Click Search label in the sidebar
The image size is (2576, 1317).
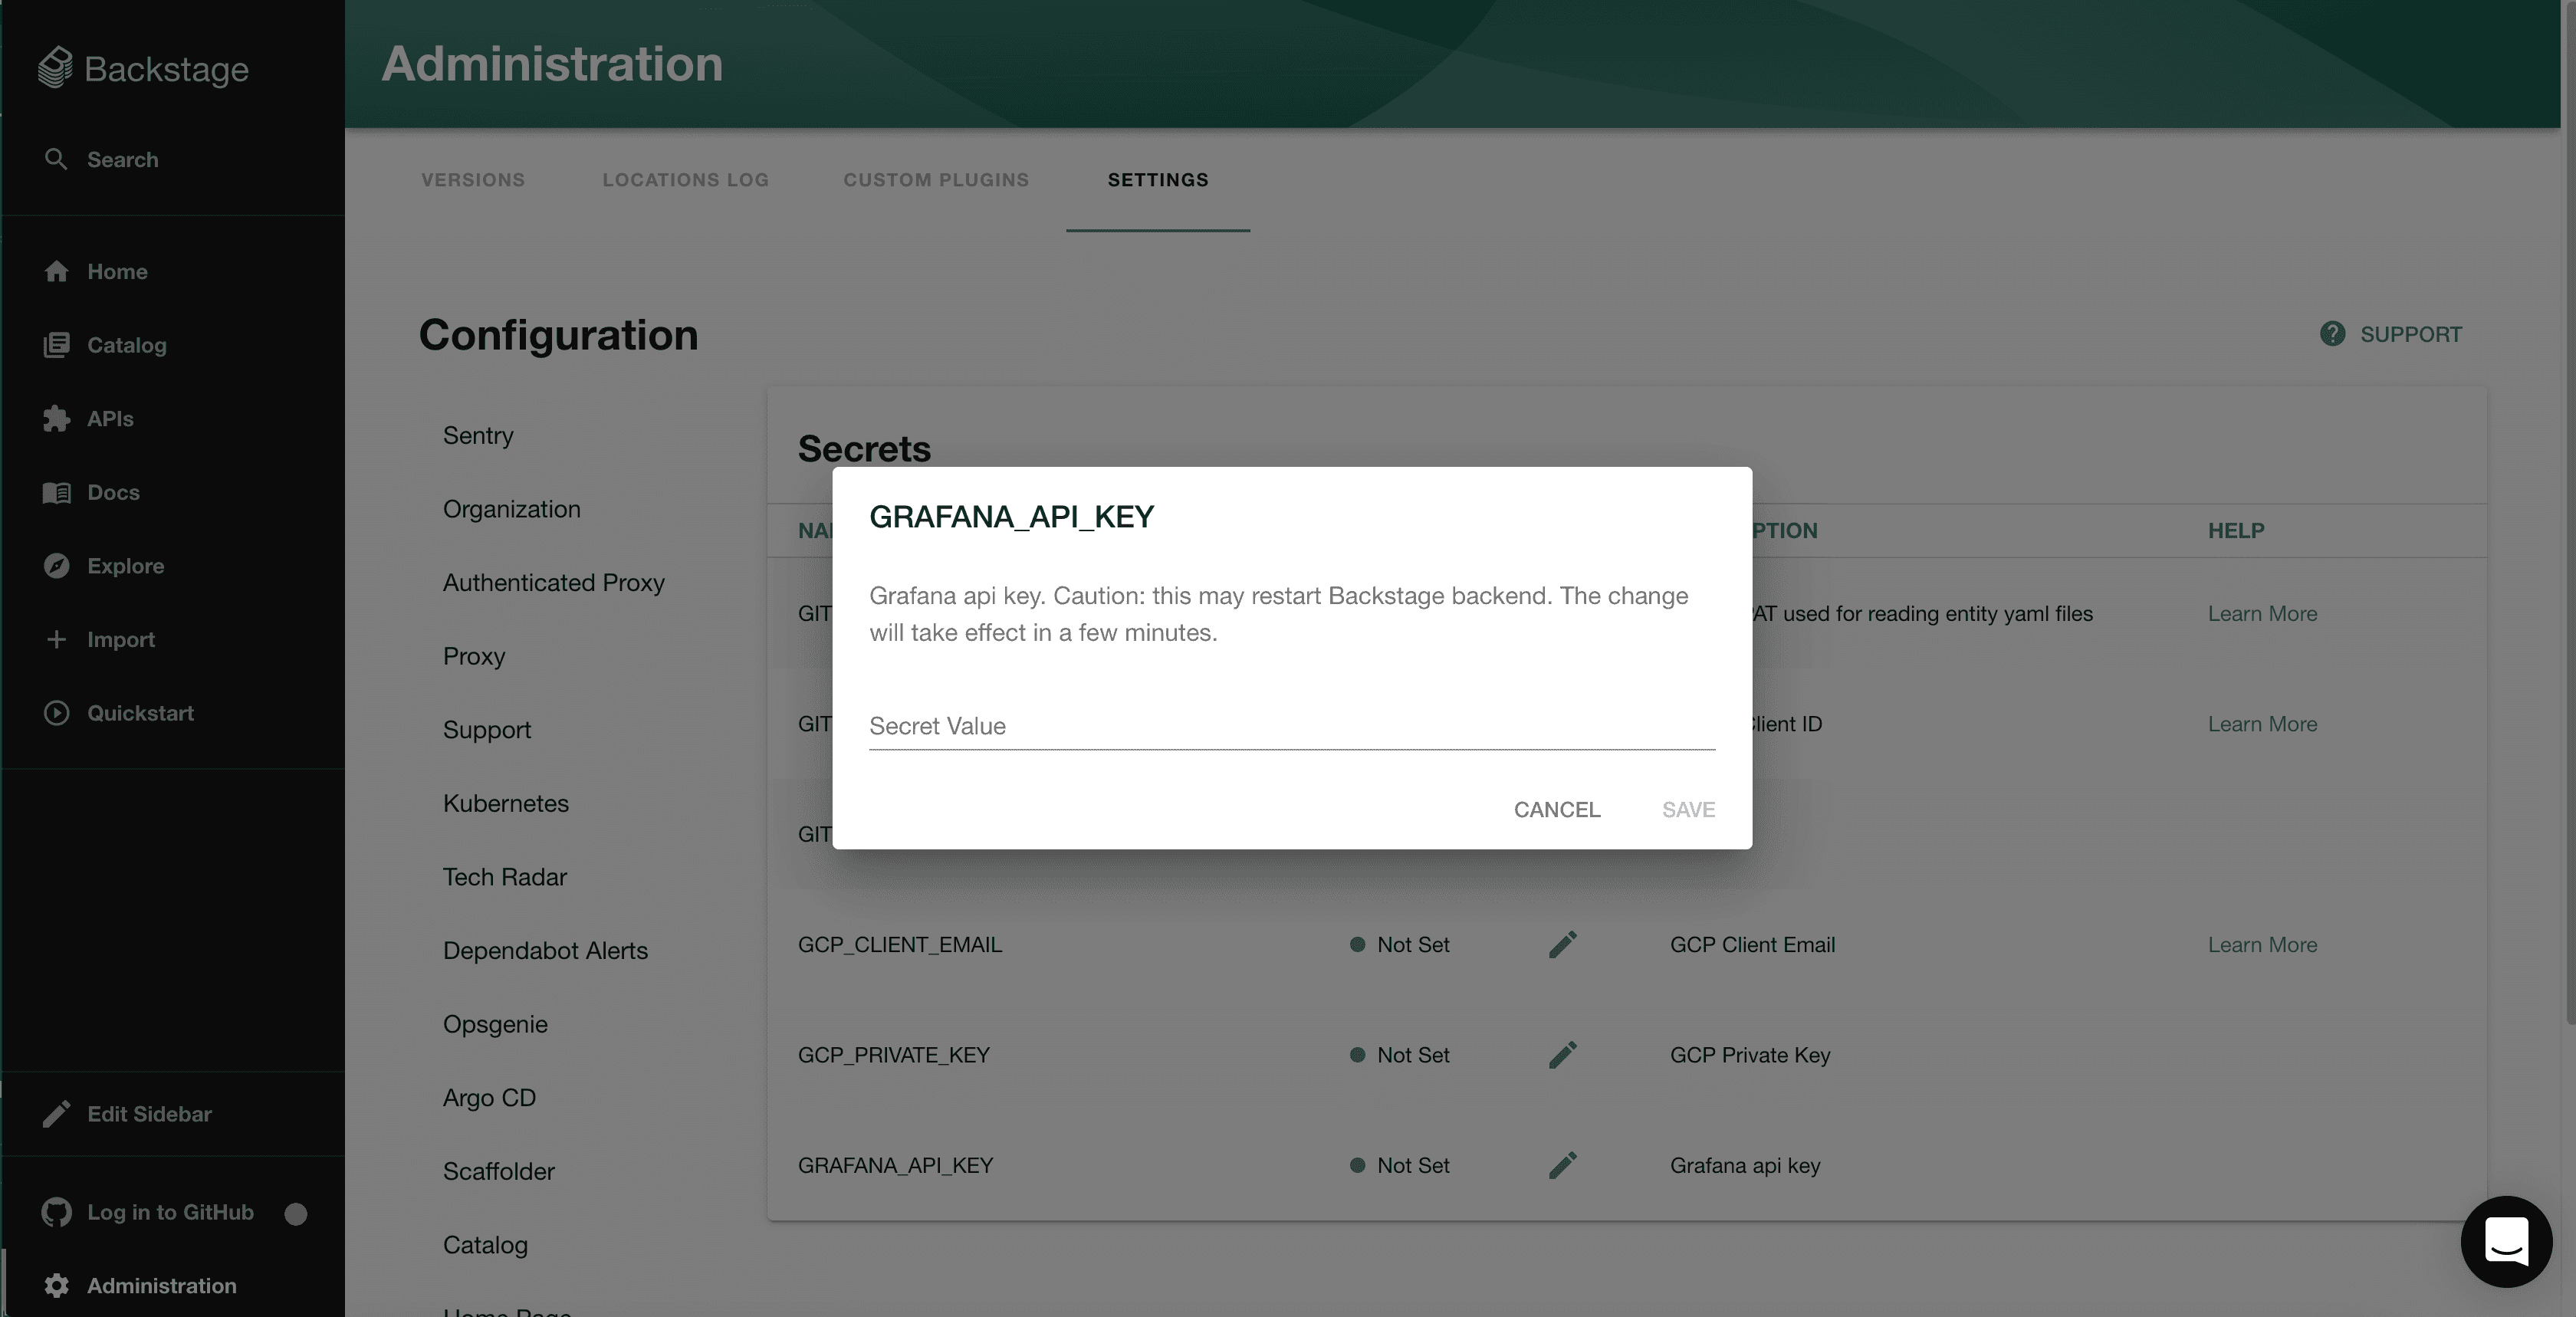click(x=122, y=160)
